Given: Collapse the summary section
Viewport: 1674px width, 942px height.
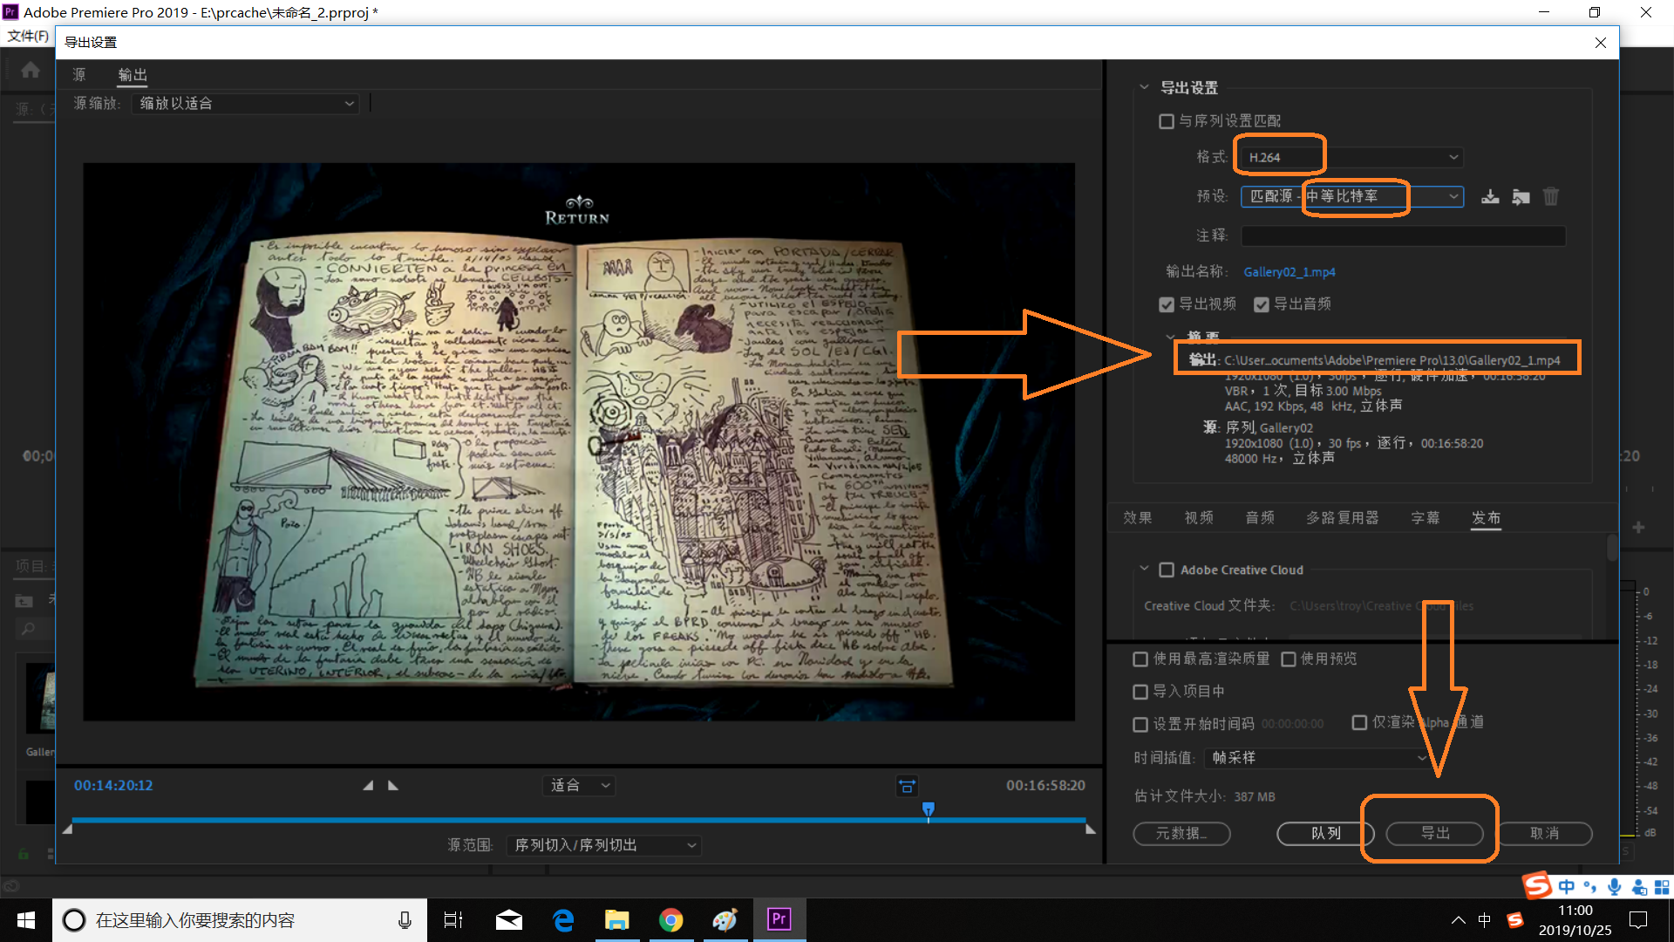Looking at the screenshot, I should [1170, 337].
